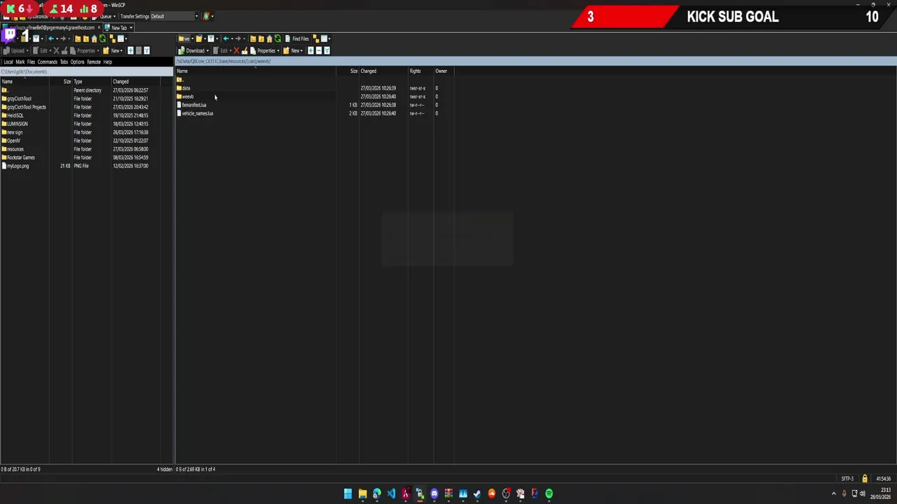897x504 pixels.
Task: Click the local Documents path bar
Action: pos(87,71)
